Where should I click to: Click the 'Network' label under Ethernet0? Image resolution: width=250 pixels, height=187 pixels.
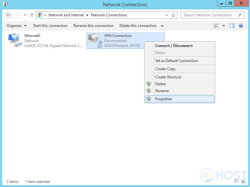(32, 41)
